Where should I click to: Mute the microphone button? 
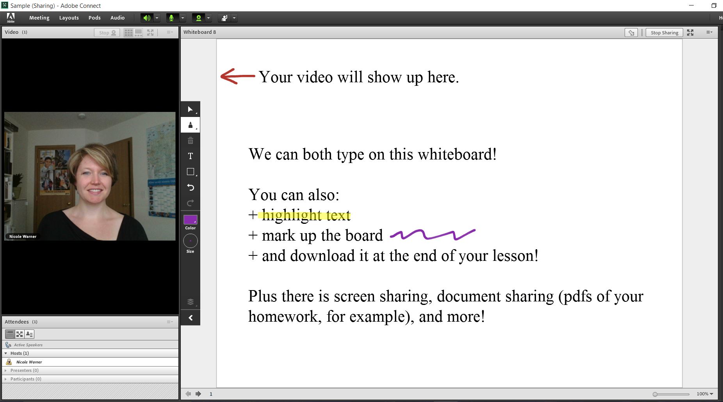coord(171,18)
